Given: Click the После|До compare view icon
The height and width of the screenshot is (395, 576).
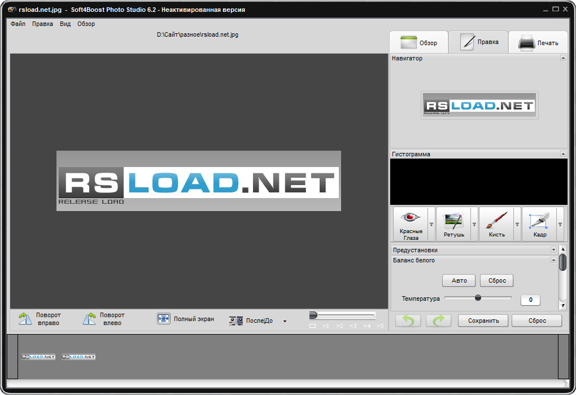Looking at the screenshot, I should pyautogui.click(x=236, y=321).
